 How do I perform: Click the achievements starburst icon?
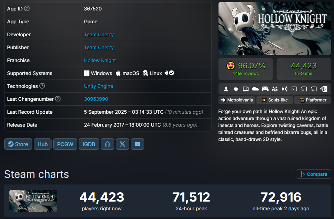tap(236, 89)
